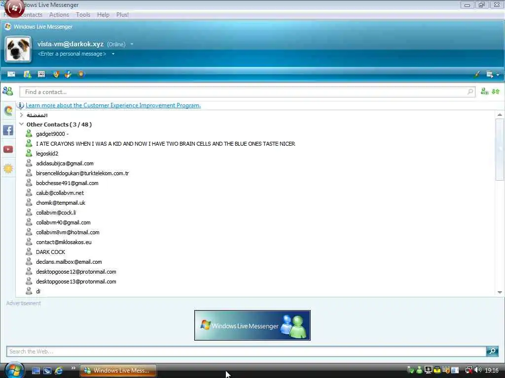This screenshot has height=378, width=505.
Task: Open the MSN butterfly sidebar tab
Action: pos(8,111)
